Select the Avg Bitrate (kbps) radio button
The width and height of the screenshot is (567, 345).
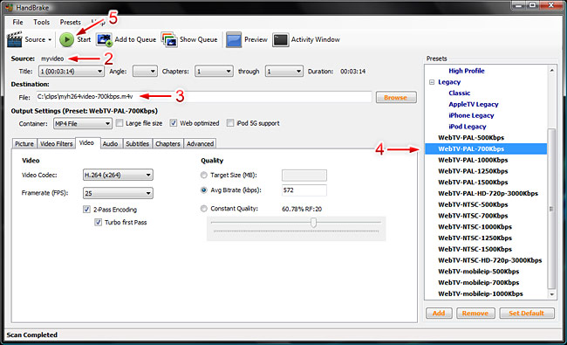coord(204,190)
